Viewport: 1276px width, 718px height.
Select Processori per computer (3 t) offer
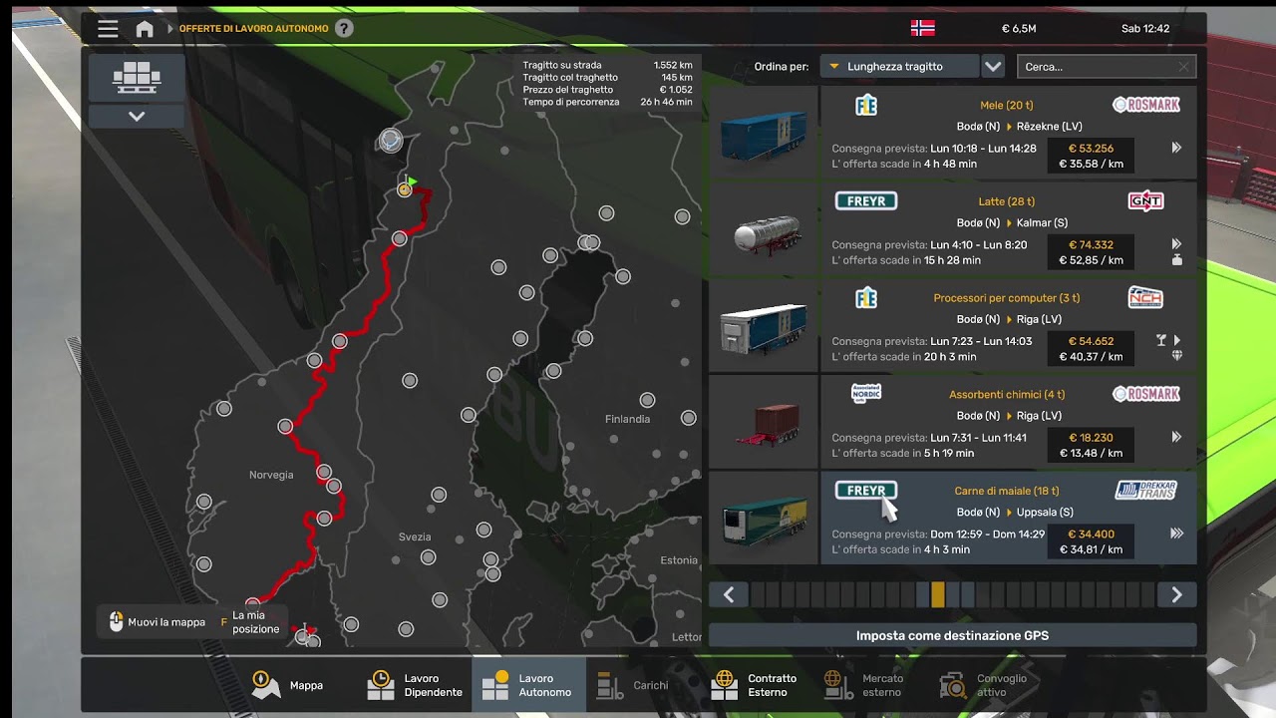pos(1008,324)
